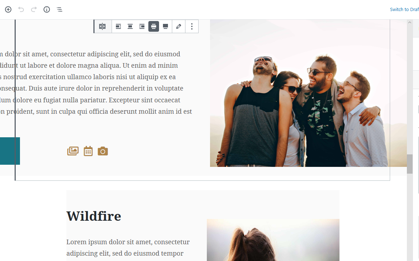The height and width of the screenshot is (261, 419).
Task: Set the block to full width
Action: (x=165, y=26)
